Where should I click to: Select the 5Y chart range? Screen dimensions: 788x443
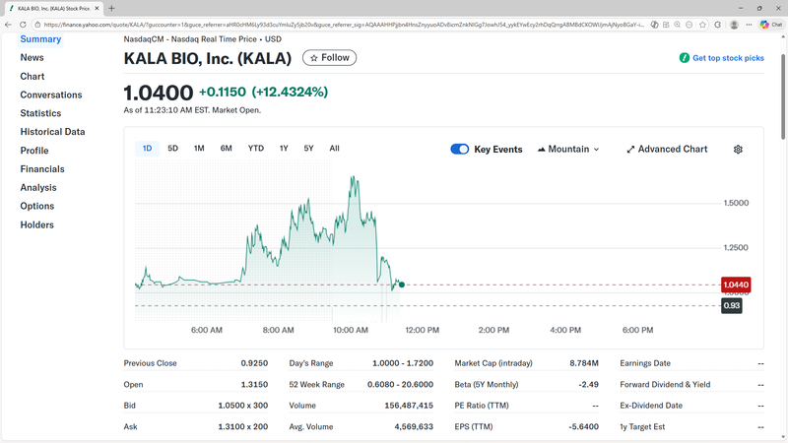click(308, 149)
